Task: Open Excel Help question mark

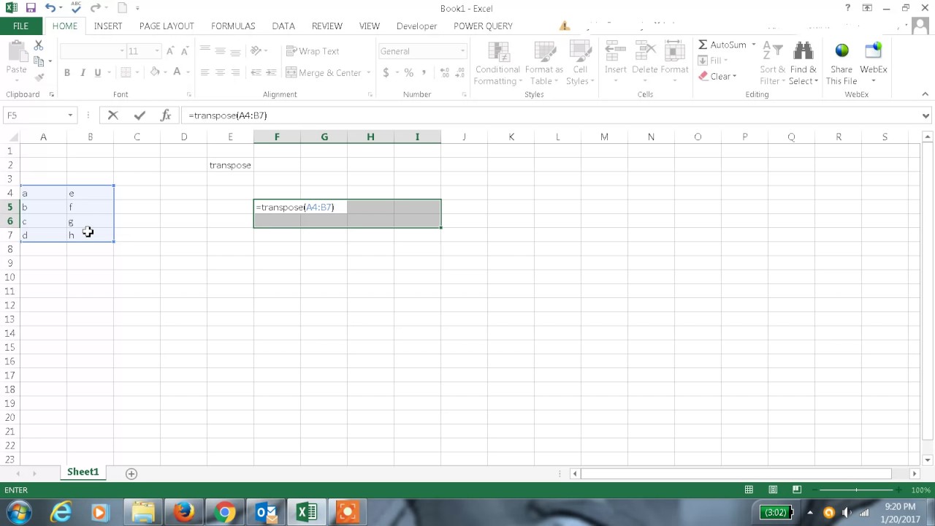Action: 847,8
